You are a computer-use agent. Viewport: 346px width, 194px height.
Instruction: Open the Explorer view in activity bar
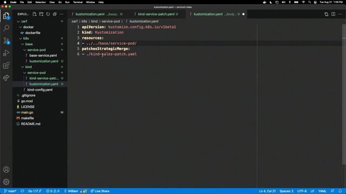pyautogui.click(x=6, y=16)
